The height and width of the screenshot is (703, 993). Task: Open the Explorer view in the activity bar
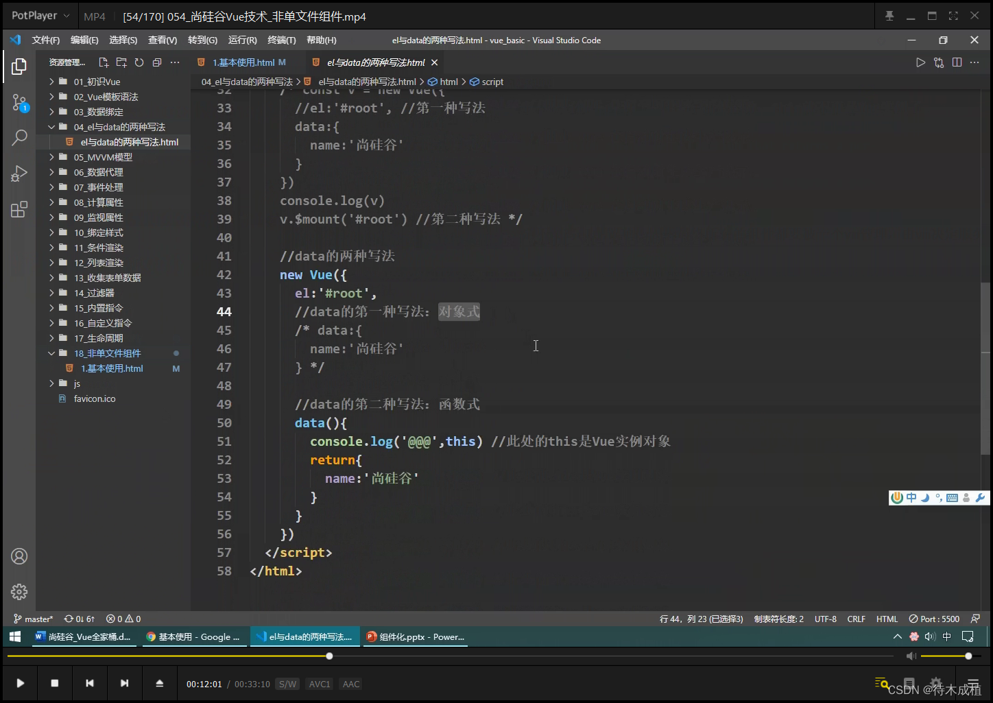coord(19,67)
